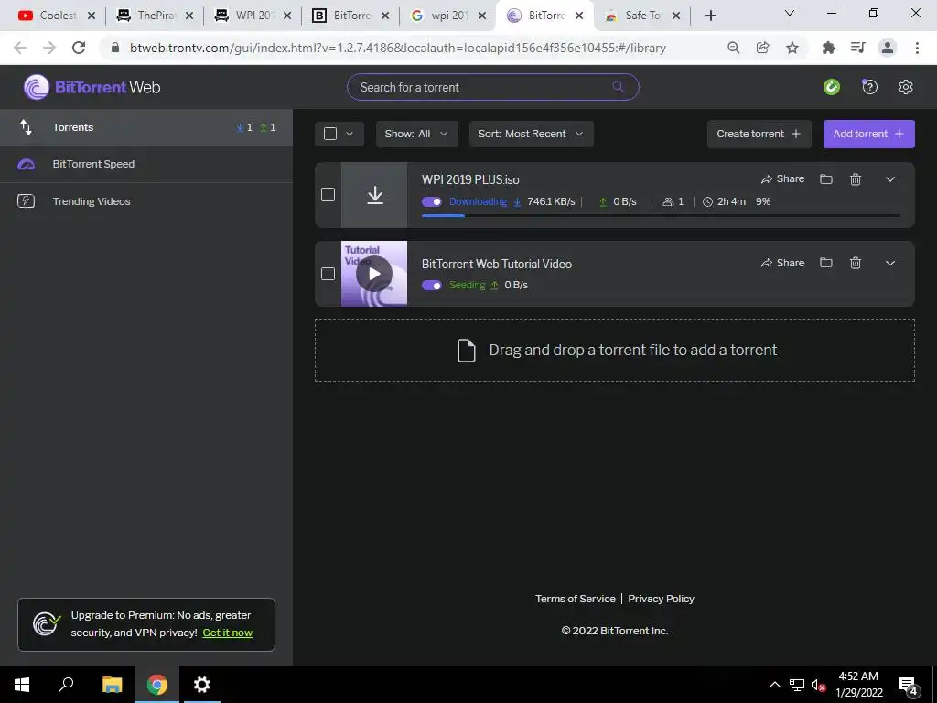This screenshot has height=703, width=937.
Task: Click the drag and drop torrent area
Action: (x=615, y=351)
